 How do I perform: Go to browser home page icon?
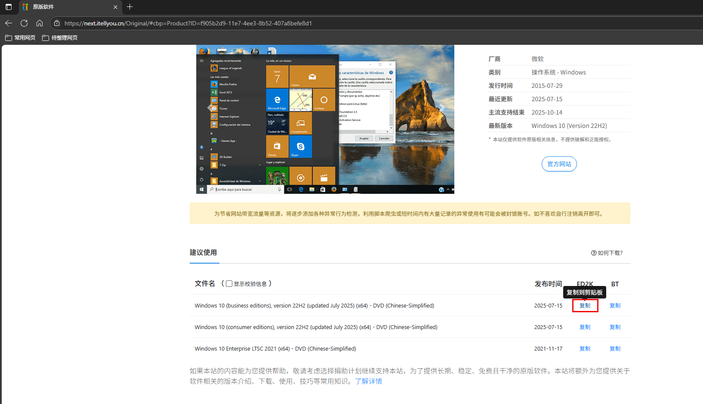tap(40, 23)
